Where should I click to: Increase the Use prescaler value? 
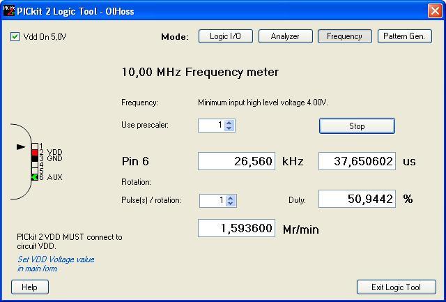click(x=229, y=123)
